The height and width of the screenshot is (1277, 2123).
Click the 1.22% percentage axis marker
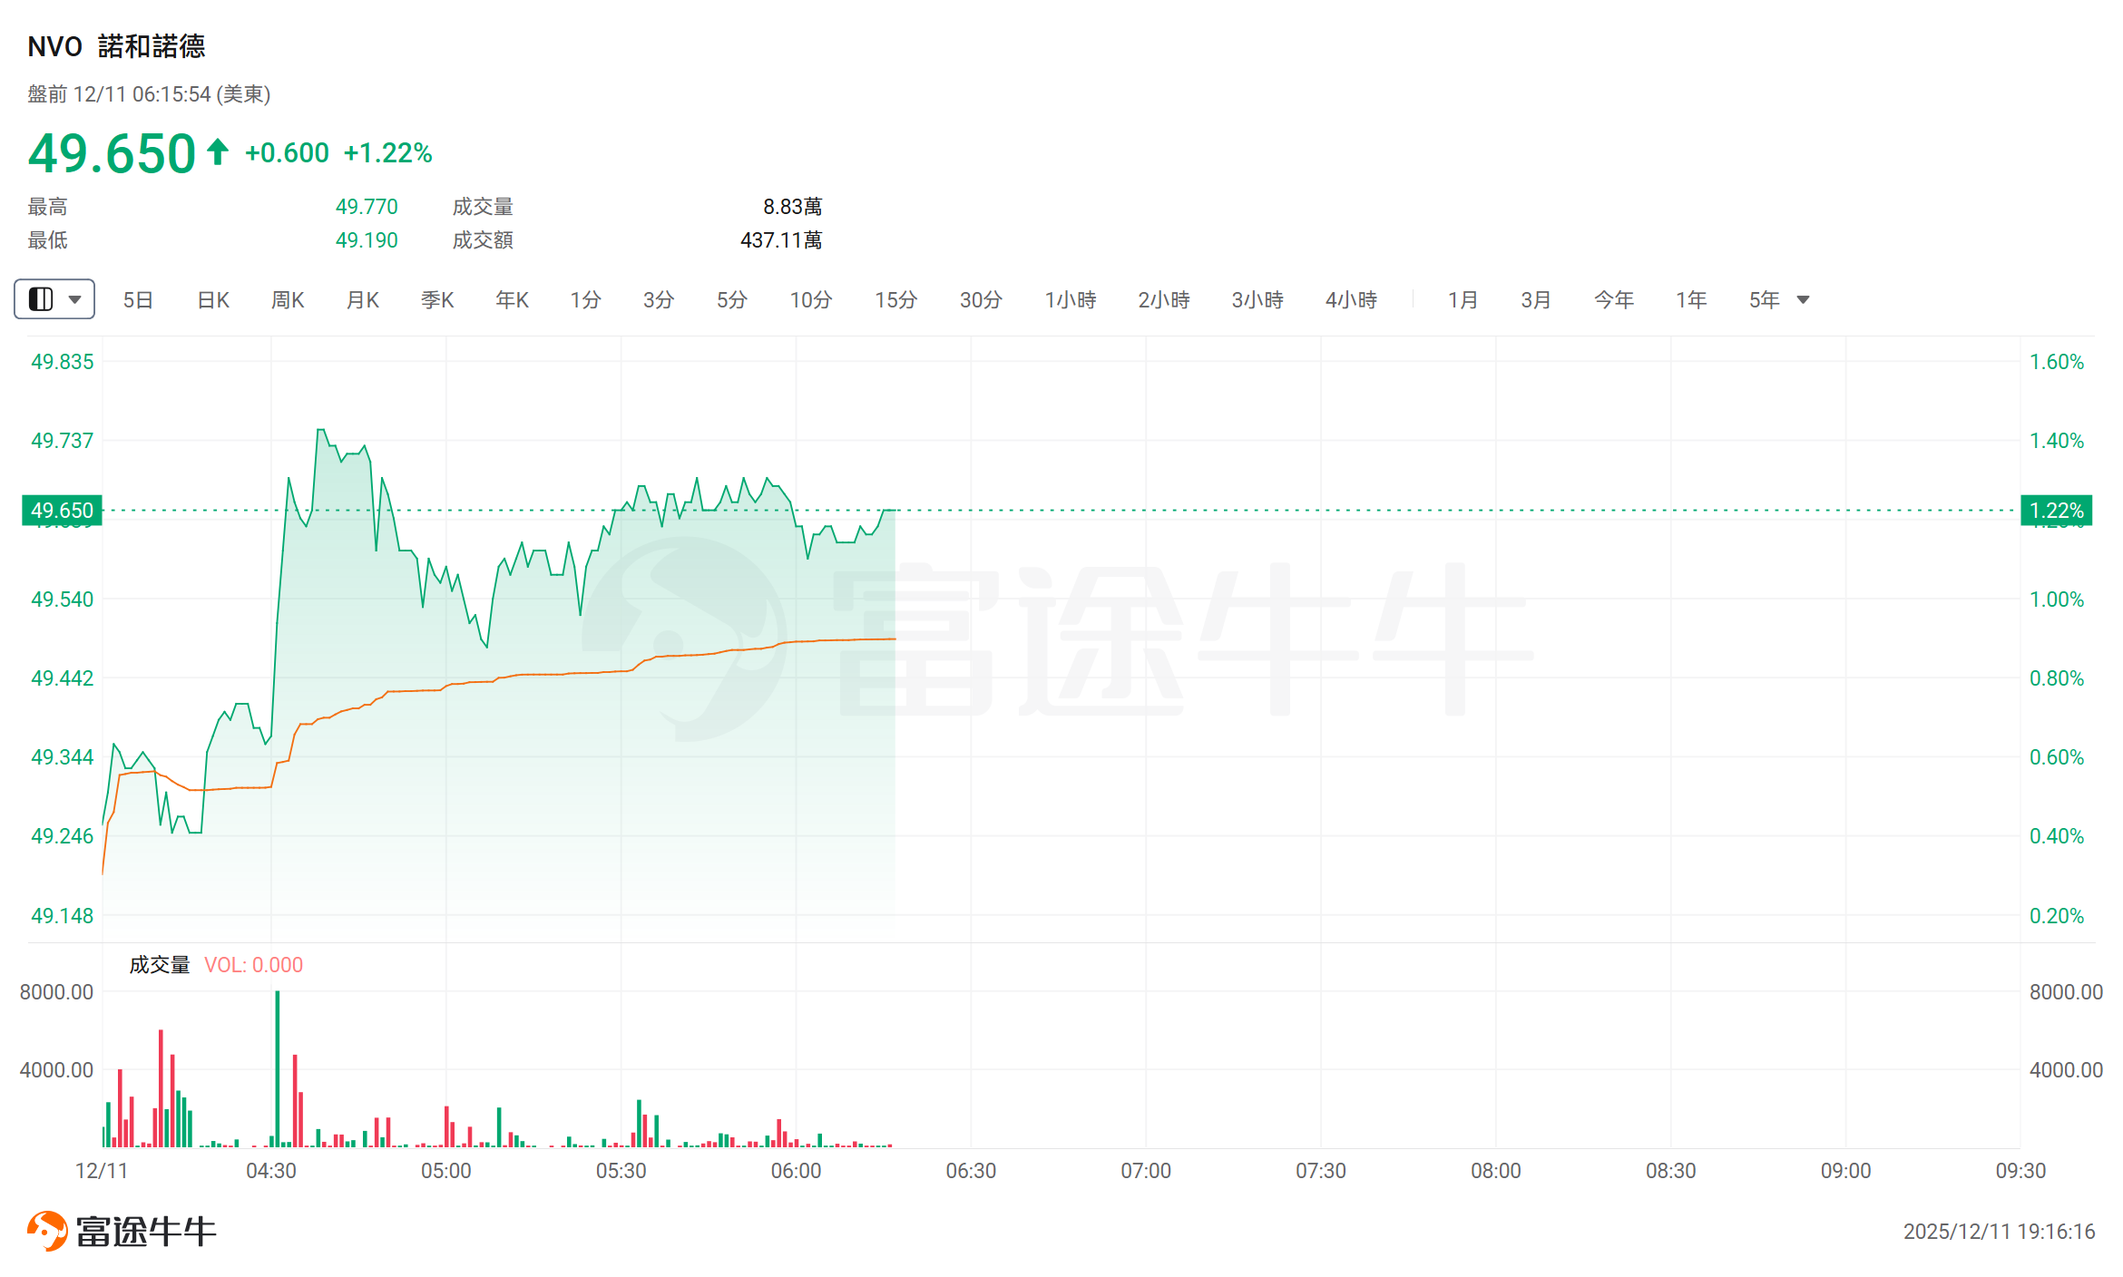pyautogui.click(x=2057, y=511)
